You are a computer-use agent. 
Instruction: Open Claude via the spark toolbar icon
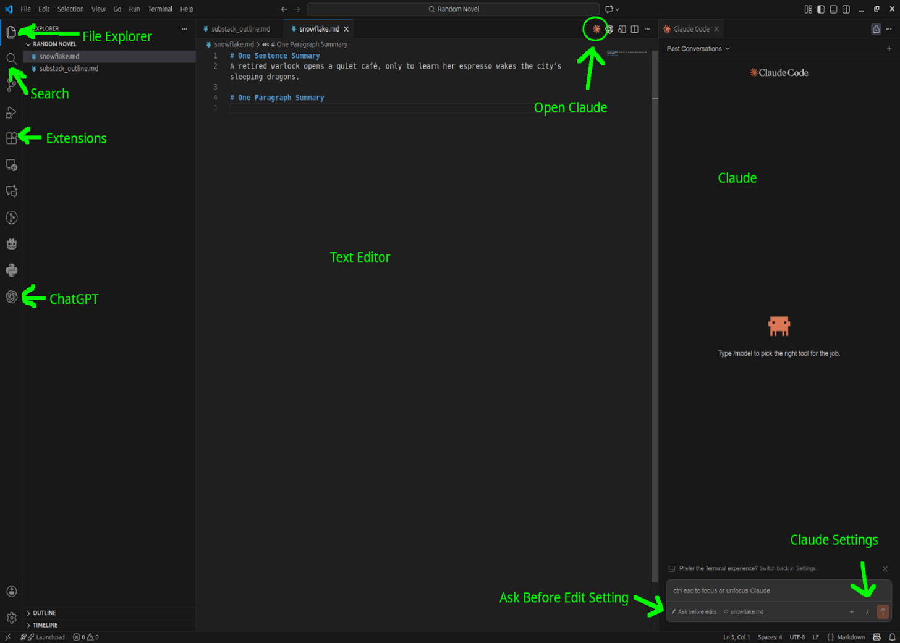(595, 29)
